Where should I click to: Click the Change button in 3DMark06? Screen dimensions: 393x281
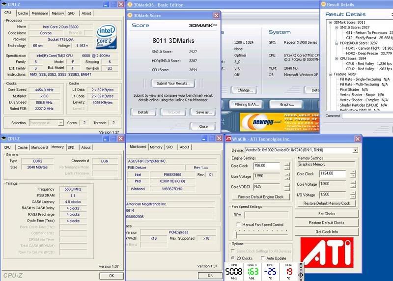(245, 90)
